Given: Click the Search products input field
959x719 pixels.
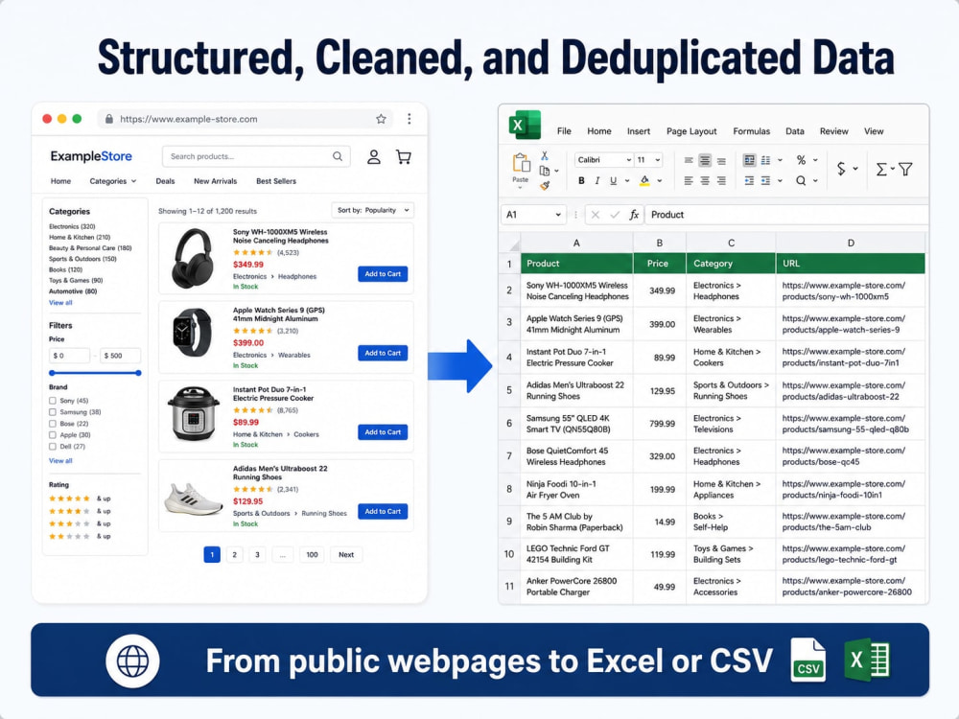Looking at the screenshot, I should tap(256, 156).
